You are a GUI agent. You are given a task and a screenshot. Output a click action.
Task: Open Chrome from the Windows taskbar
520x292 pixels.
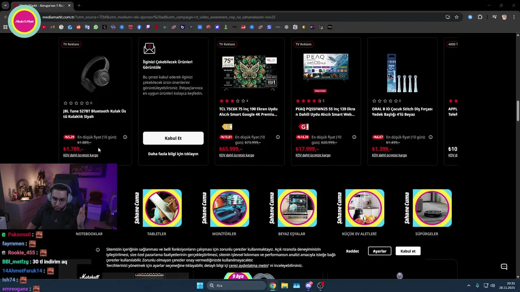pyautogui.click(x=273, y=286)
